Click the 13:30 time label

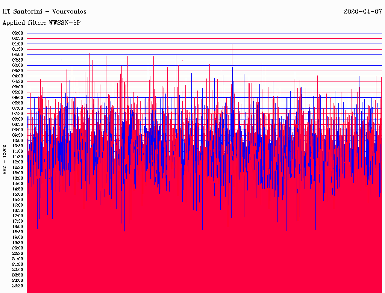pos(18,178)
